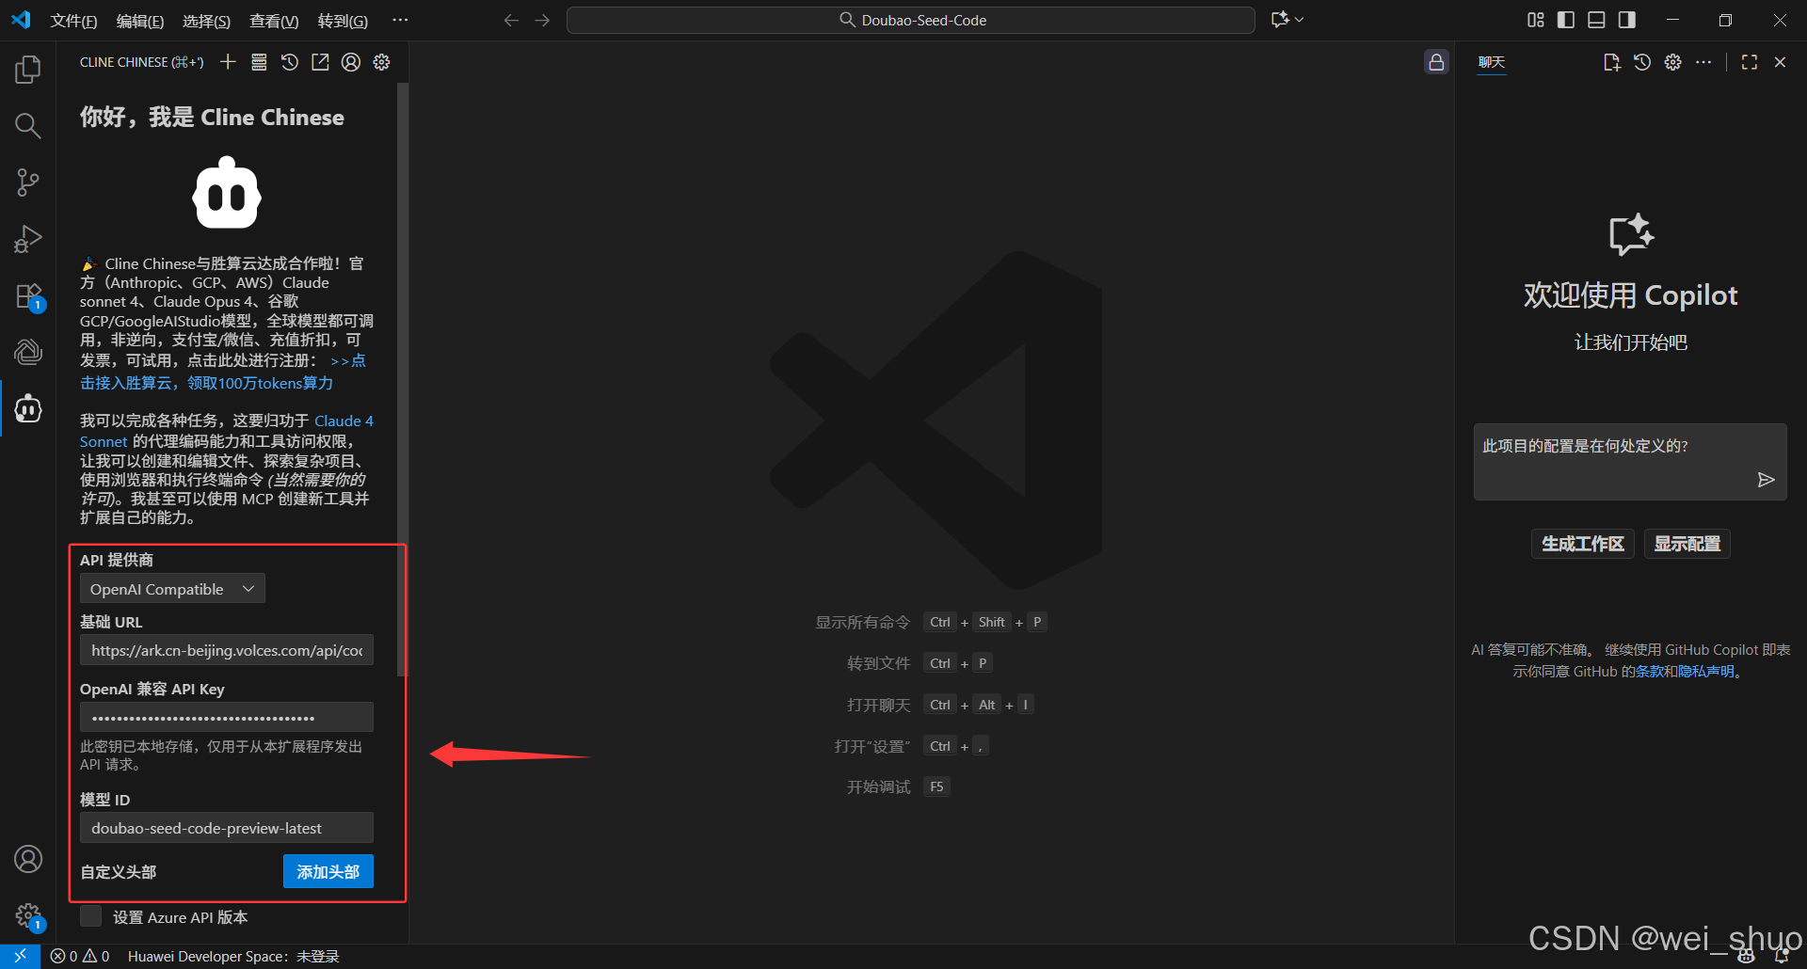The height and width of the screenshot is (969, 1807).
Task: Open Manage gear at bottom of activity bar
Action: coord(28,915)
